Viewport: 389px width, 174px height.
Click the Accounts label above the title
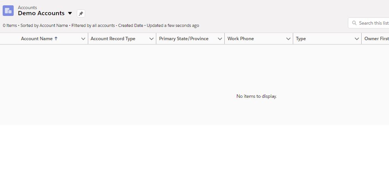tap(27, 7)
